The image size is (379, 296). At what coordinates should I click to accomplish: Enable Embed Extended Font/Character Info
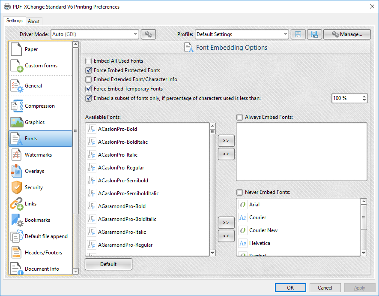click(89, 79)
